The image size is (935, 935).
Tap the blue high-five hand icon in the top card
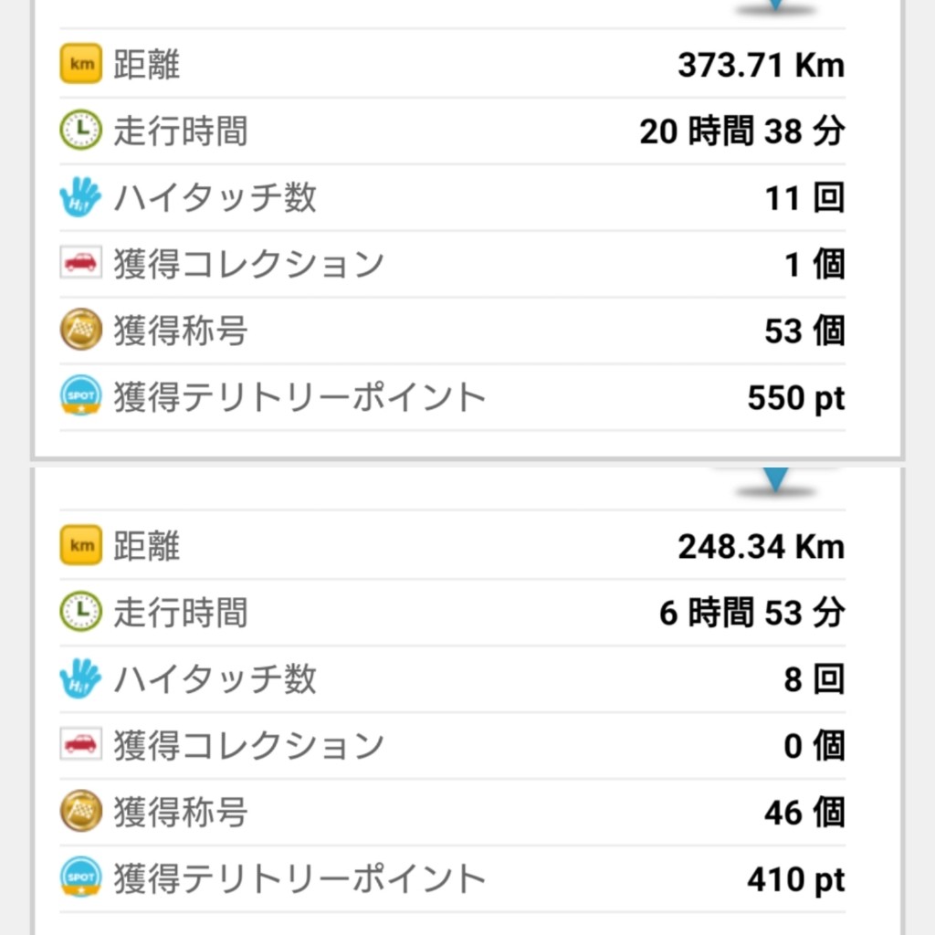[x=80, y=197]
